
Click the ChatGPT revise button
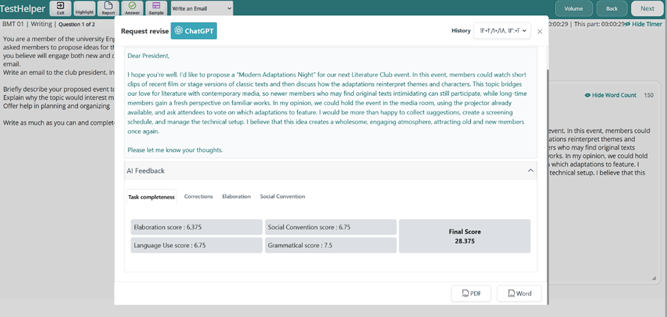[x=194, y=31]
